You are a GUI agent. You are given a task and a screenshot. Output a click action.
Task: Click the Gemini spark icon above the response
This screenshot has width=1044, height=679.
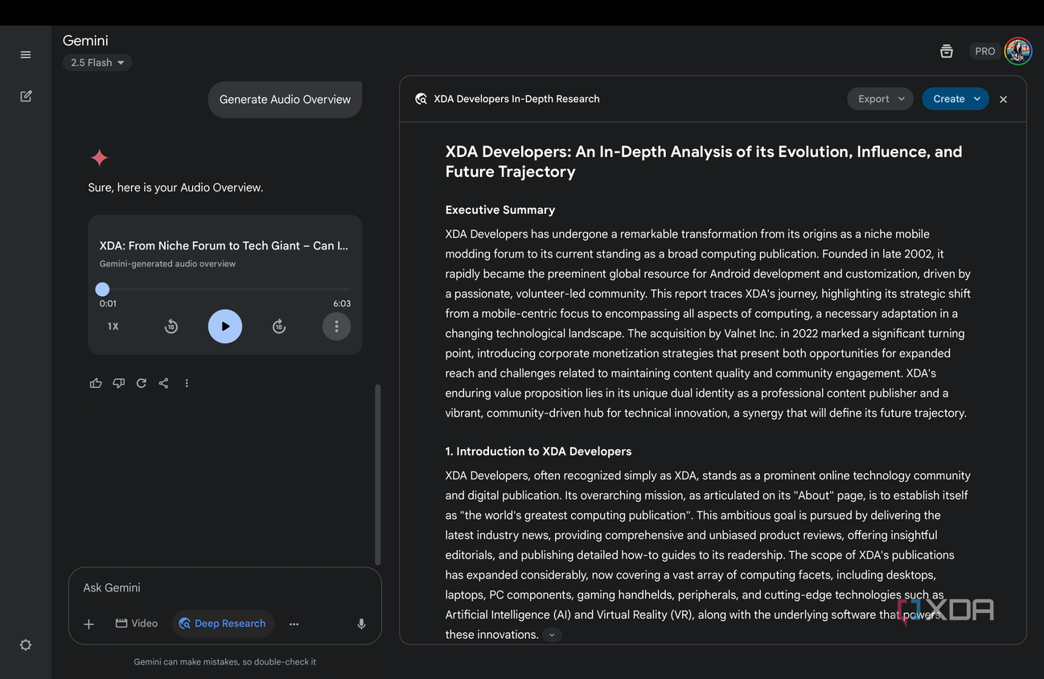click(100, 158)
